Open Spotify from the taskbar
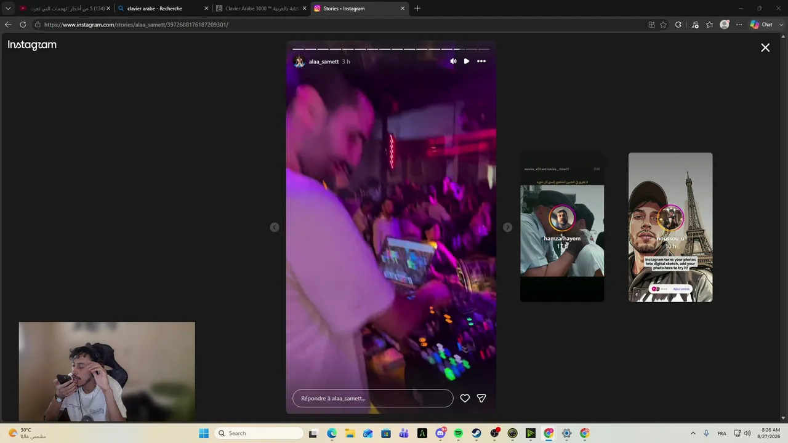The image size is (788, 443). [458, 433]
